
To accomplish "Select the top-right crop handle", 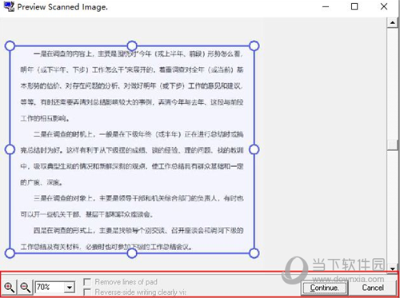I will pos(254,46).
